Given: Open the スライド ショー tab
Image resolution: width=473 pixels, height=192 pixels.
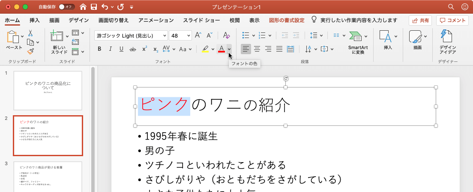Looking at the screenshot, I should pos(201,20).
